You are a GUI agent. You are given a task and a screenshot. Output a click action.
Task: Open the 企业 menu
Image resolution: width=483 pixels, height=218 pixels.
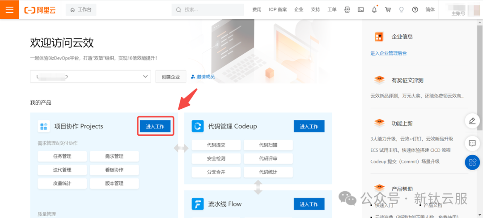[x=299, y=9]
